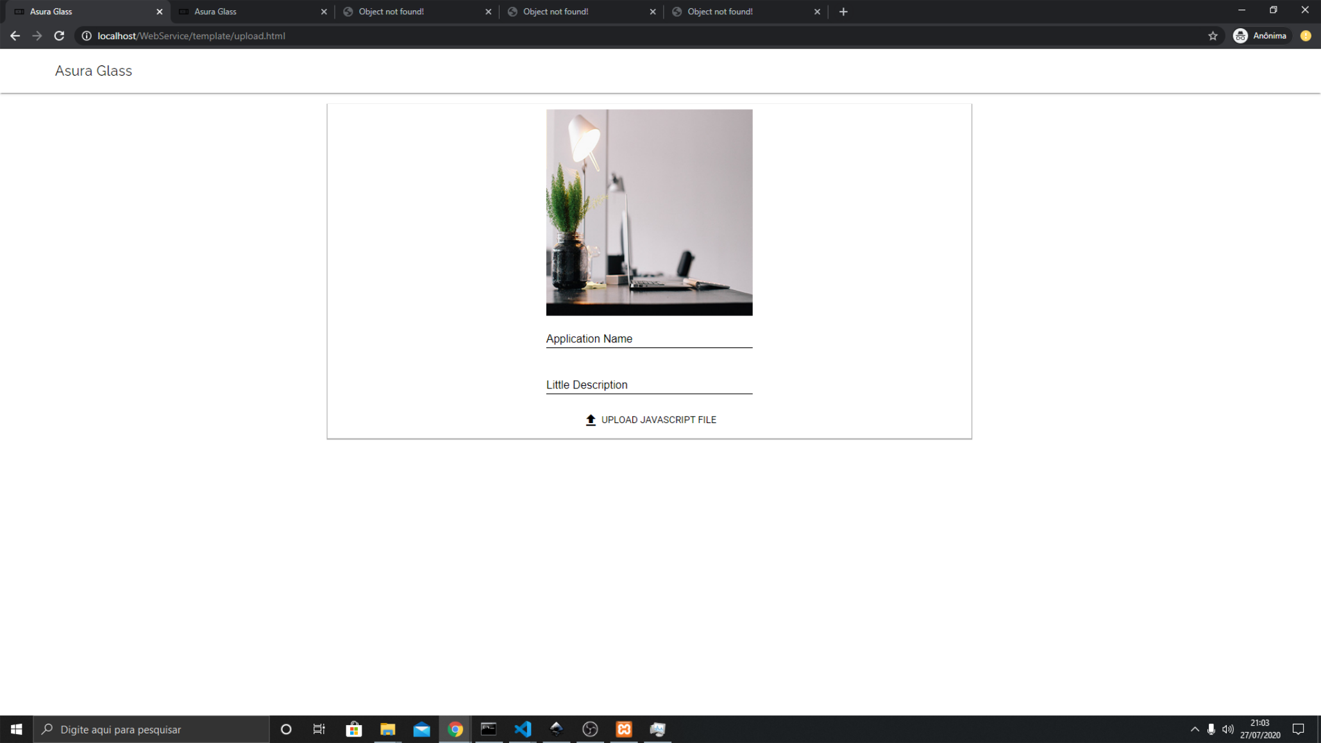Viewport: 1321px width, 743px height.
Task: Bookmark page with star icon
Action: [1213, 36]
